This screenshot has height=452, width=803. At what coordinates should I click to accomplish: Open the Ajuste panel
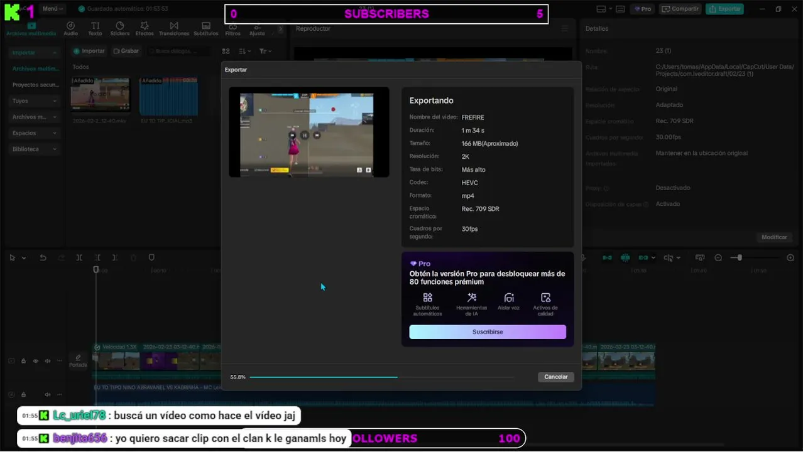[x=257, y=30]
